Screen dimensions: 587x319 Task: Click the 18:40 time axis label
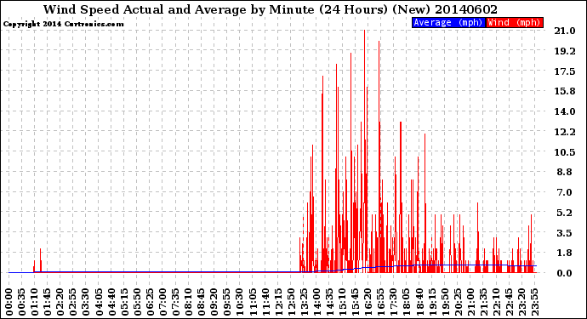click(419, 302)
